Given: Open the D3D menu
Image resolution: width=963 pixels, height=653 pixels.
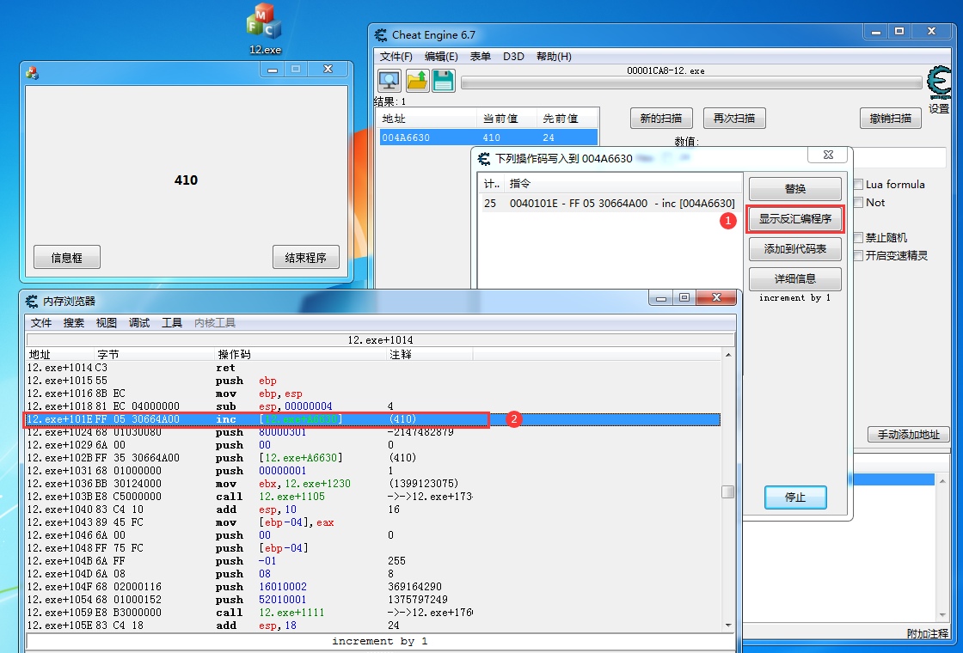Looking at the screenshot, I should point(513,57).
